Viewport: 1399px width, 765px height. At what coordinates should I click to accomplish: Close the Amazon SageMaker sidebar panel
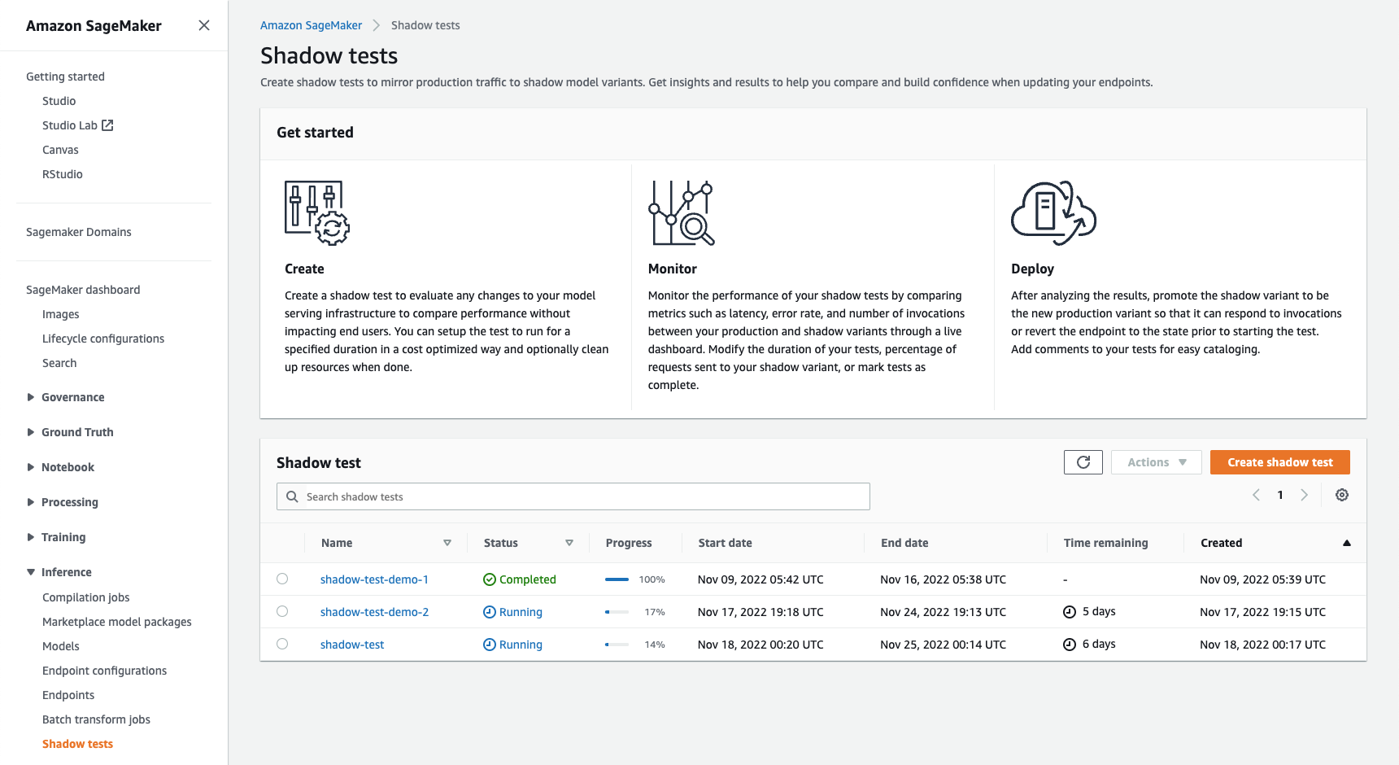pos(204,25)
